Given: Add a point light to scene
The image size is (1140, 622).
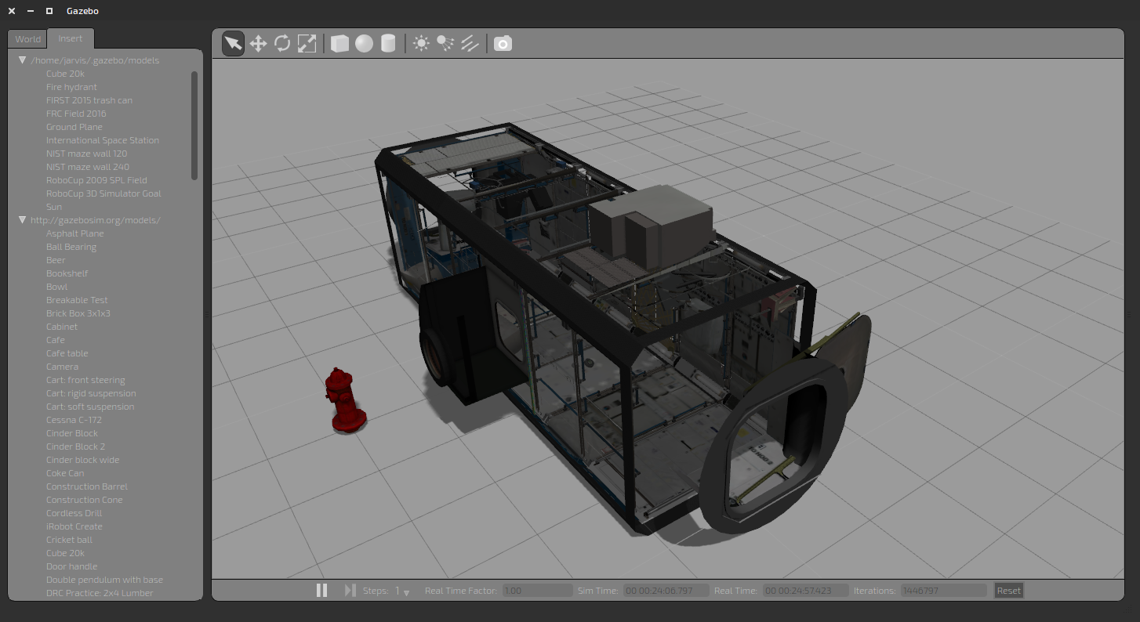Looking at the screenshot, I should [x=421, y=44].
